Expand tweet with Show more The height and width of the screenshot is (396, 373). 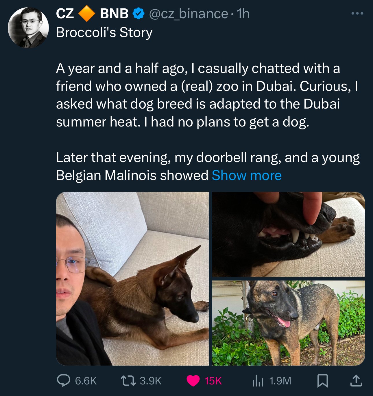click(247, 175)
